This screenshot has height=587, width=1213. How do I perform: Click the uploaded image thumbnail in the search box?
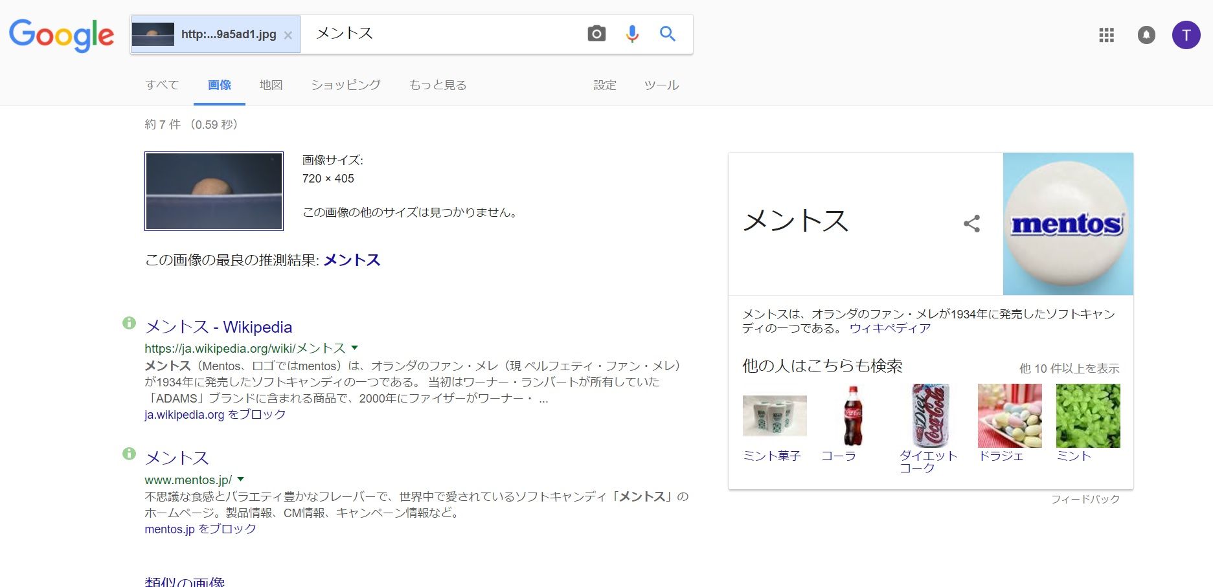[x=153, y=34]
